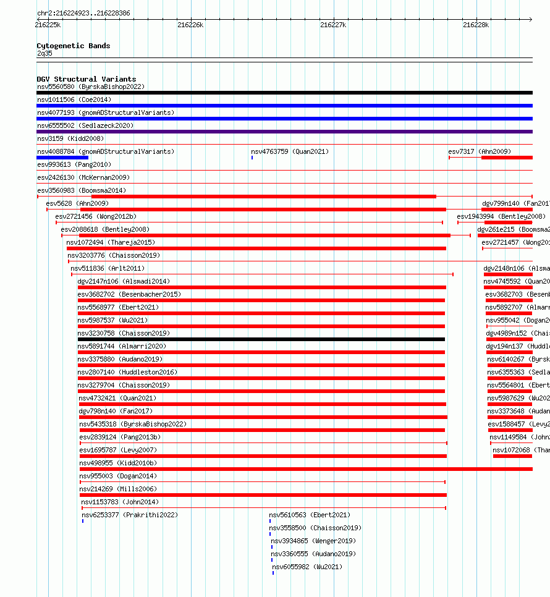Viewport: 550px width, 597px height.
Task: Select the 216228k ruler position label
Action: (476, 25)
